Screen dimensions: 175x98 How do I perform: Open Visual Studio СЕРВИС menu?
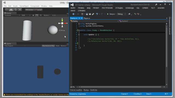pos(145,8)
